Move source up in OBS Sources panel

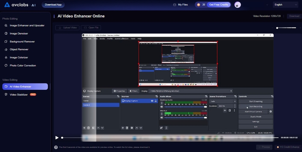pyautogui.click(x=137, y=128)
